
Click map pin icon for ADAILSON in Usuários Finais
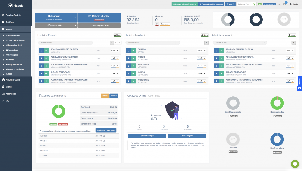[x=41, y=51]
